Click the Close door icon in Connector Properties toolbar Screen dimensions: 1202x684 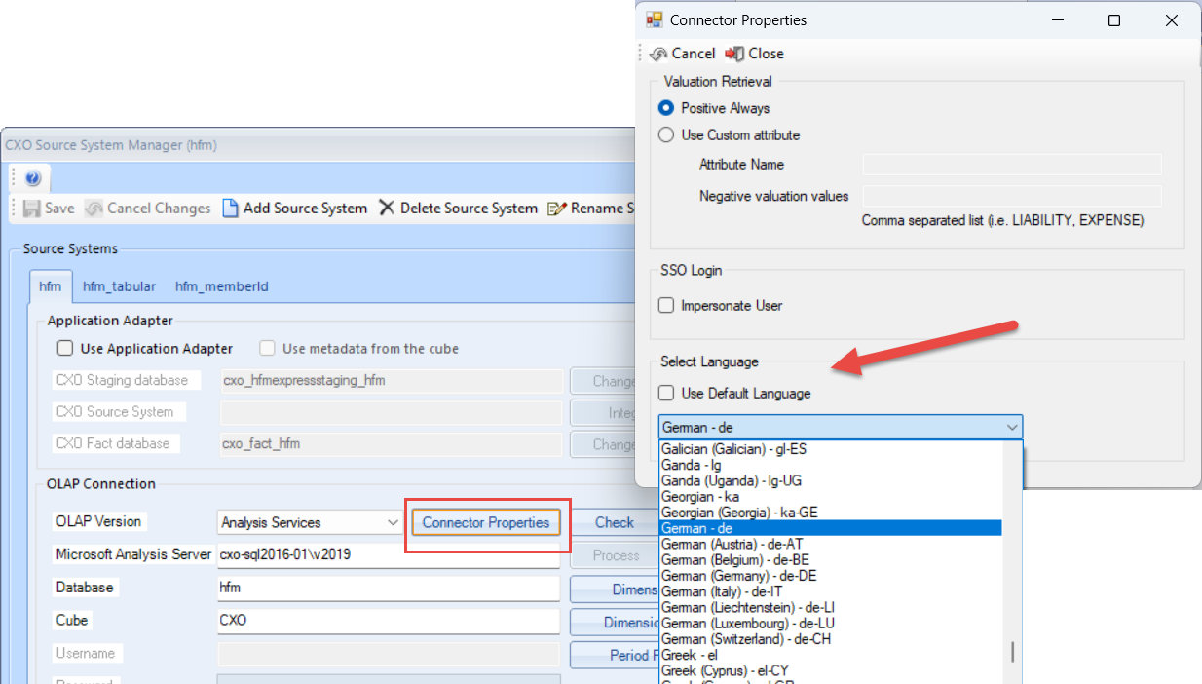(734, 54)
